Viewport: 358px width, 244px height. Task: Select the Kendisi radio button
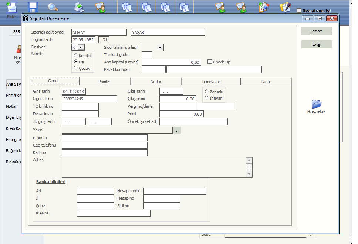point(76,55)
